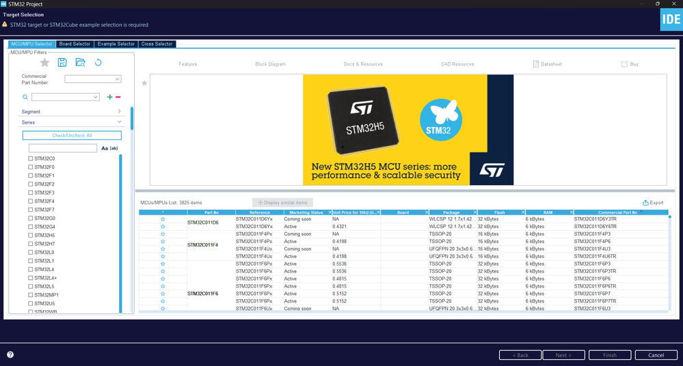The height and width of the screenshot is (366, 683).
Task: Click the Next > button
Action: 563,355
